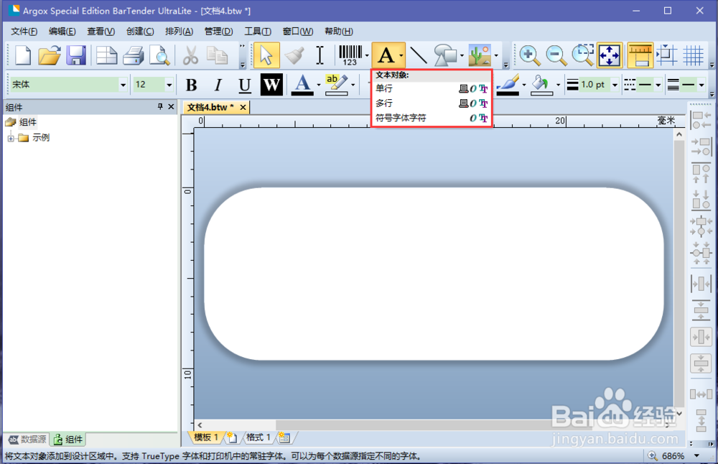The height and width of the screenshot is (464, 718).
Task: Print the label with the printer icon
Action: (134, 55)
